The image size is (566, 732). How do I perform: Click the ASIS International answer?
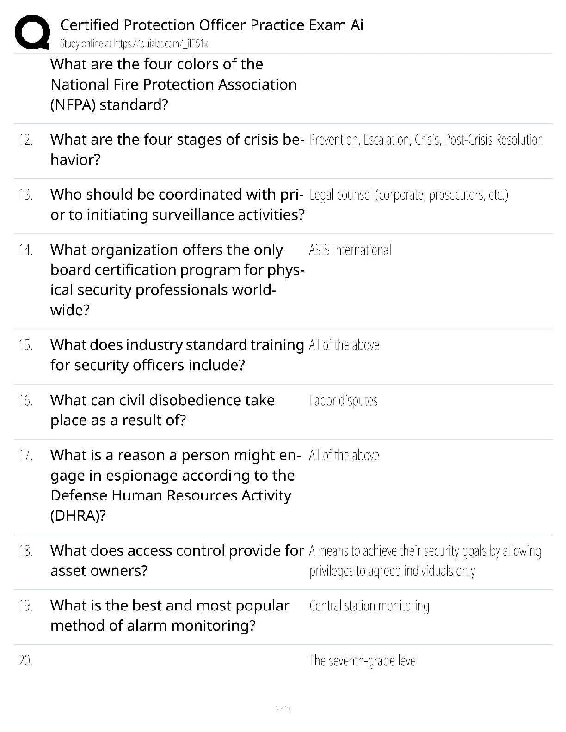point(350,250)
